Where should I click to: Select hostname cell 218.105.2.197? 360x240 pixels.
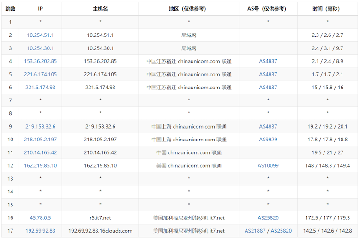(100, 140)
